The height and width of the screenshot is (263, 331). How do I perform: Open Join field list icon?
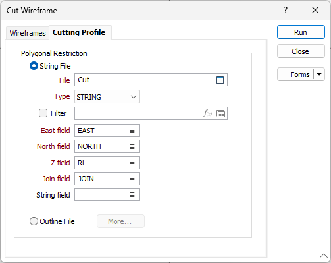pyautogui.click(x=132, y=179)
